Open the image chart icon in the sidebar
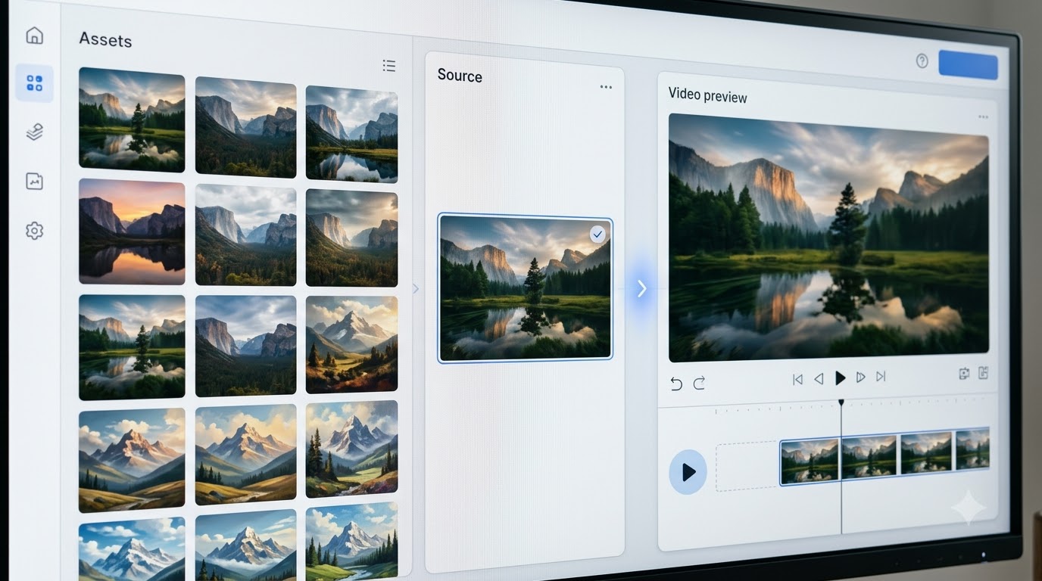1042x581 pixels. point(34,181)
